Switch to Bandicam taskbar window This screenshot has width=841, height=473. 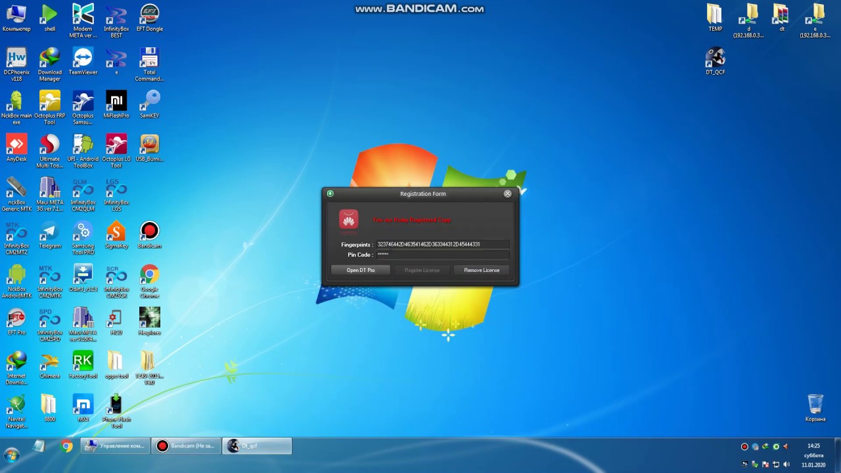coord(186,446)
